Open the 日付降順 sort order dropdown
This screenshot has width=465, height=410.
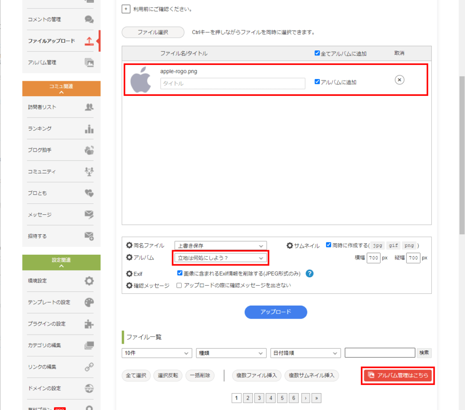(306, 353)
